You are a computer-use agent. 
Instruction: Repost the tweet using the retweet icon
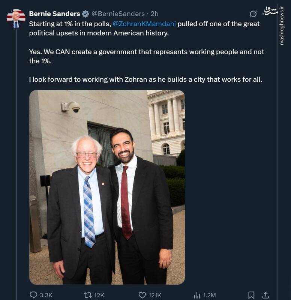[x=87, y=295]
